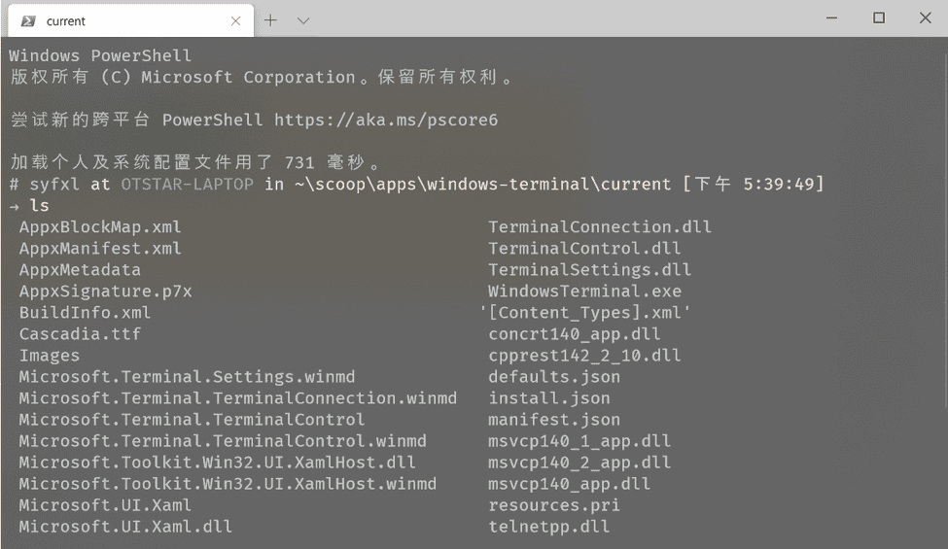Minimize the terminal window
This screenshot has height=549, width=948.
point(832,18)
